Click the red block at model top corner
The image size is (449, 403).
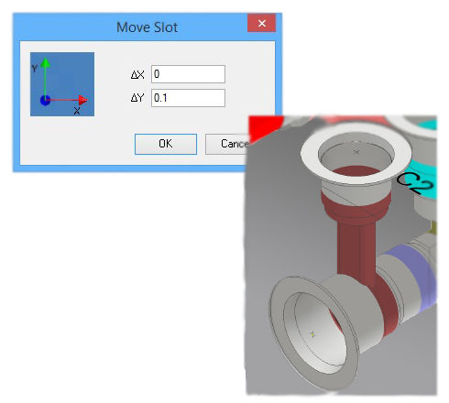coord(264,126)
